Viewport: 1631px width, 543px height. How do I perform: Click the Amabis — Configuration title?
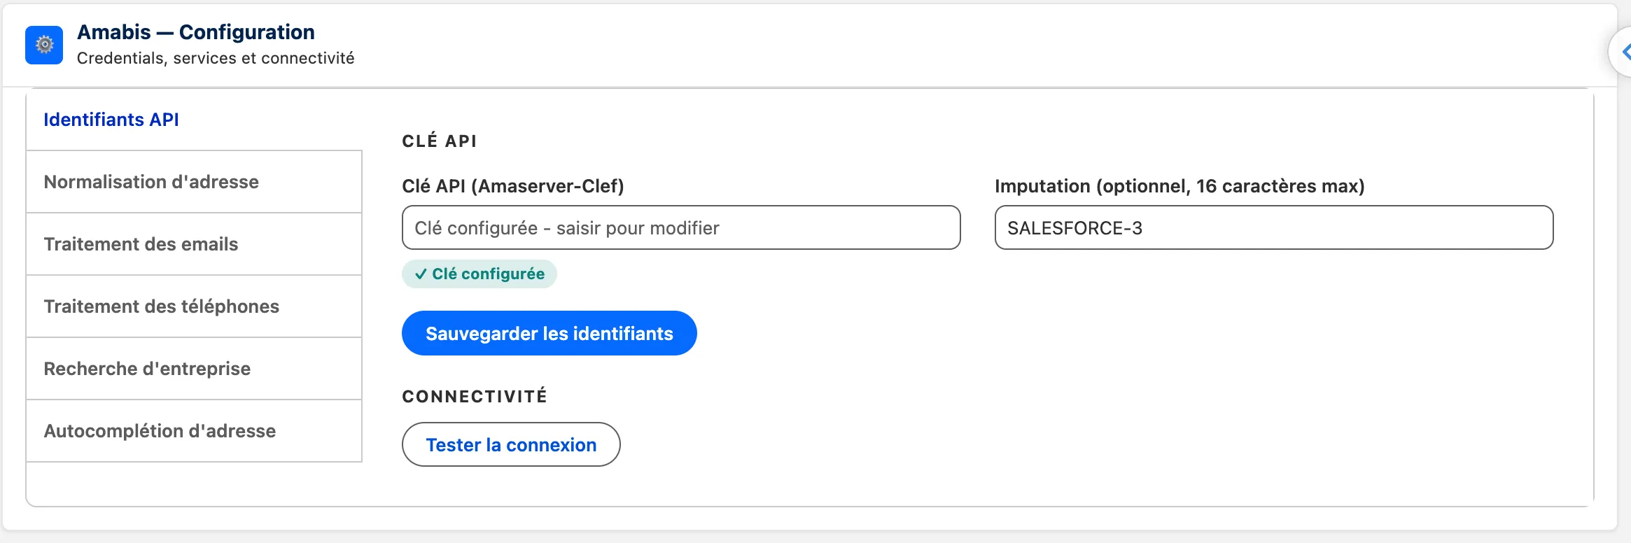click(196, 32)
